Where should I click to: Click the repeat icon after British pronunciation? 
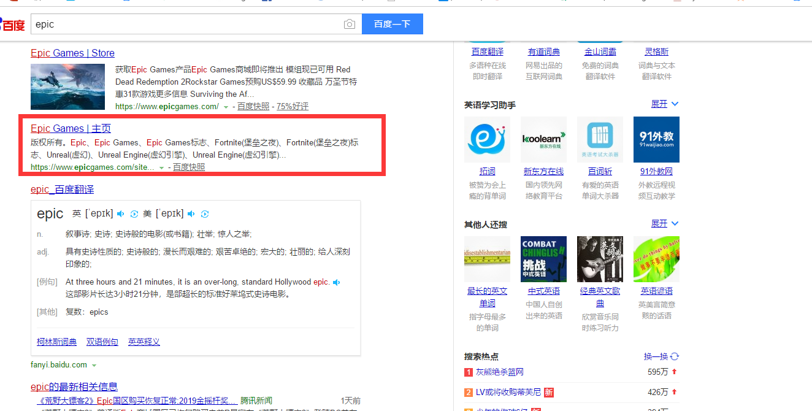point(134,213)
